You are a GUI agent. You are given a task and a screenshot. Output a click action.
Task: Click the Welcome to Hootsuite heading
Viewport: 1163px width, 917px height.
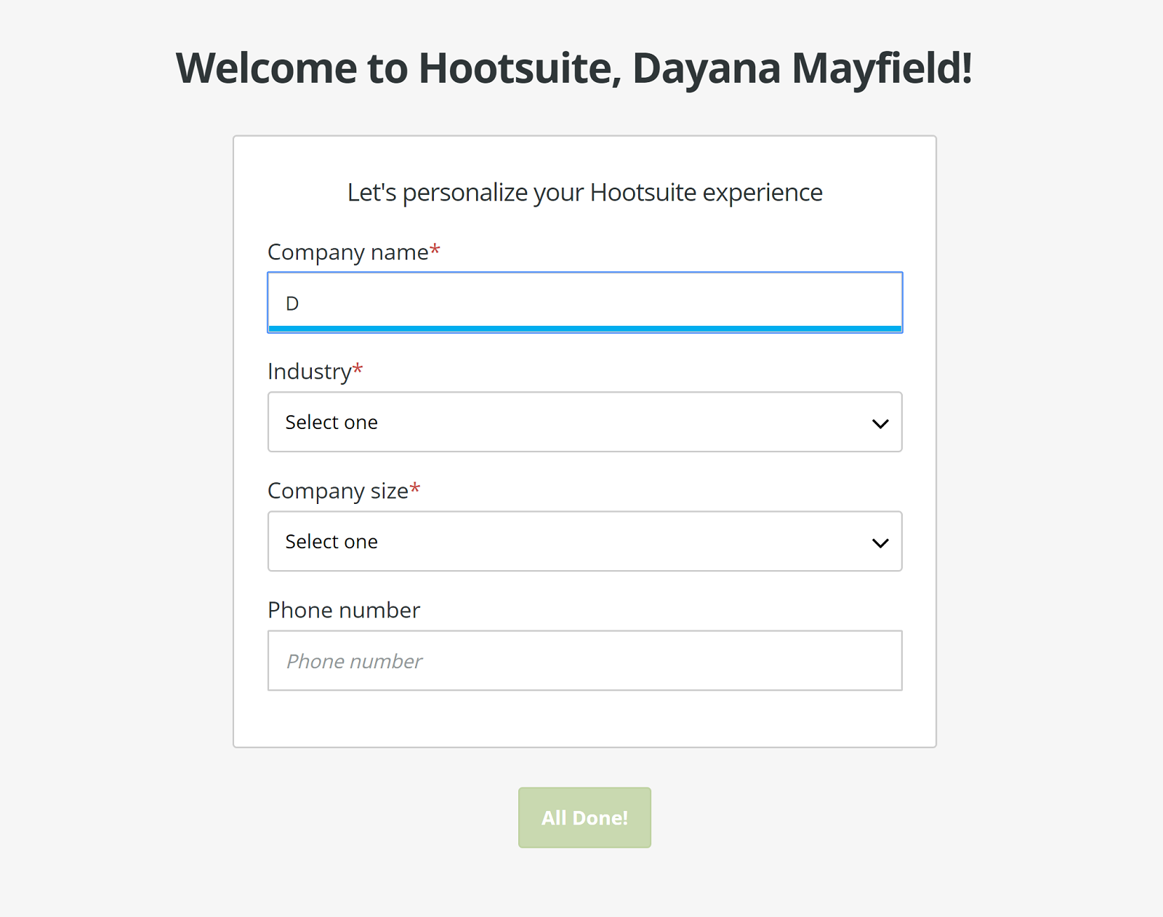pos(574,68)
